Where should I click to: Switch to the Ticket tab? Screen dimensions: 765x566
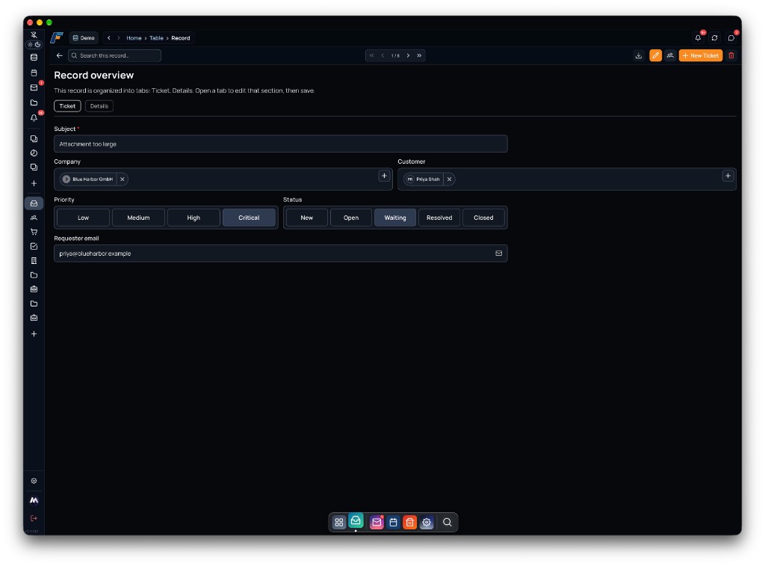[67, 106]
